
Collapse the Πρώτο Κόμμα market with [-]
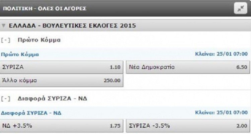(x=6, y=40)
